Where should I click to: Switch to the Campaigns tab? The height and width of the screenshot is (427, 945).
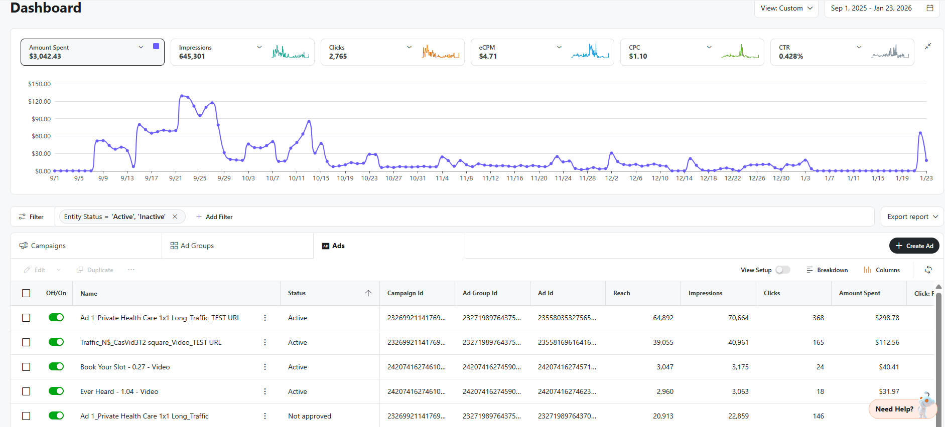coord(86,246)
